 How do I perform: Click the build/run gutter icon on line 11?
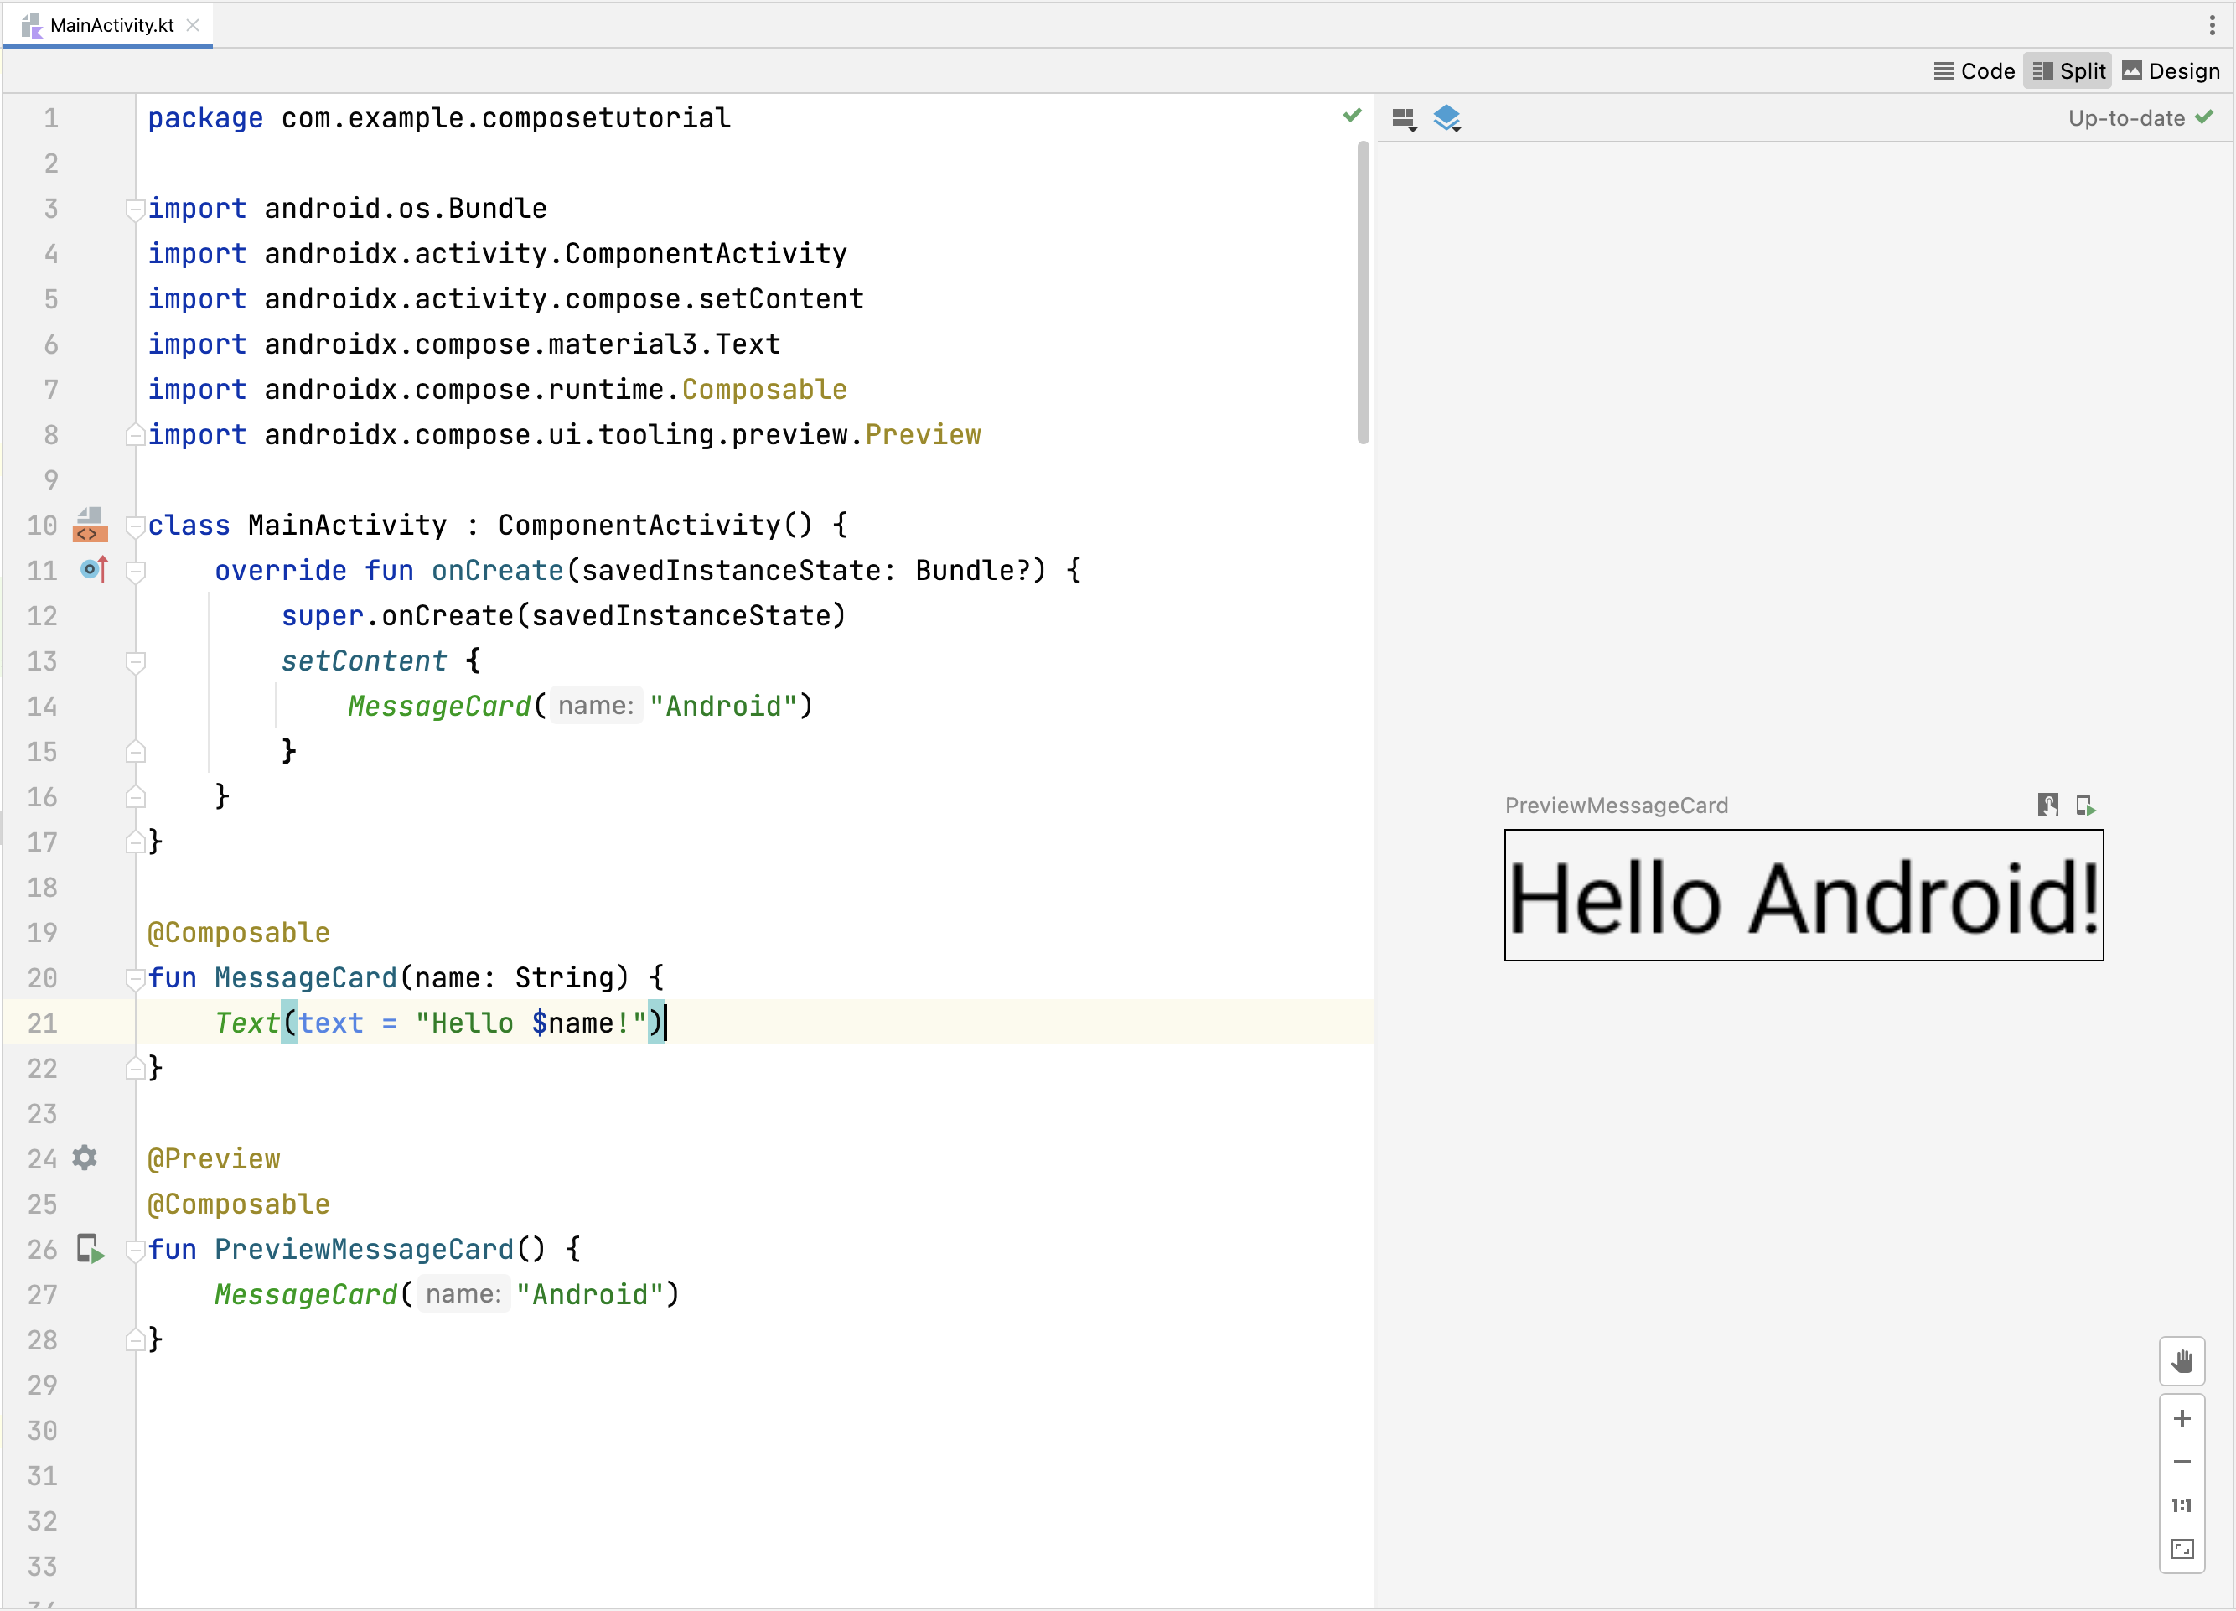[x=89, y=569]
